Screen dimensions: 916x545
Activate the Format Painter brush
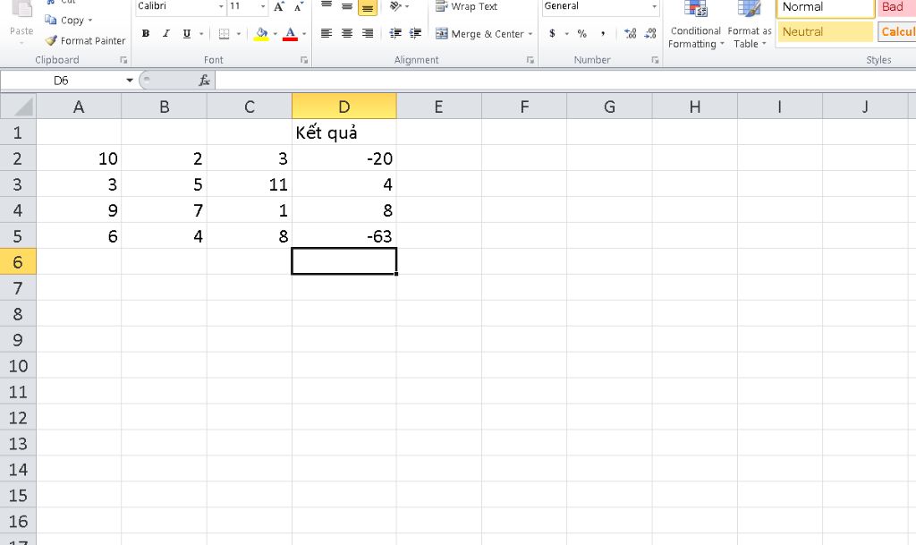pos(51,40)
